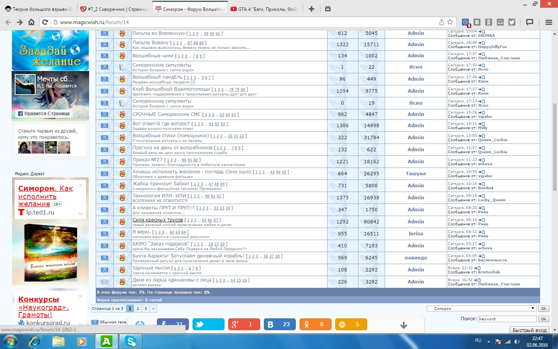Open Windows Explorer from the taskbar
558x349 pixels.
pyautogui.click(x=59, y=342)
